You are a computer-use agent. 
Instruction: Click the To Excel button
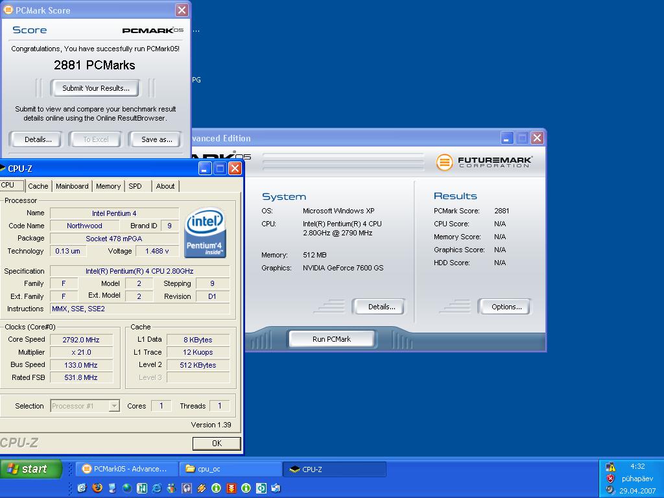(96, 139)
